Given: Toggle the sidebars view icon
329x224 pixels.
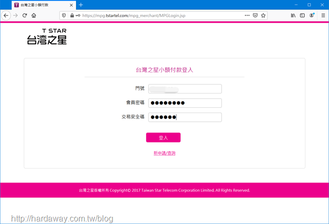Looking at the screenshot, I should coord(302,15).
